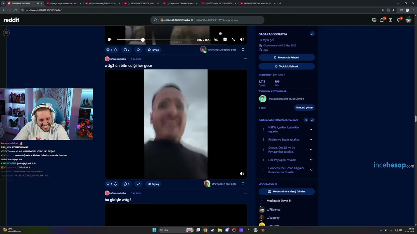Click the browser address bar URL
417x234 pixels.
click(x=43, y=10)
